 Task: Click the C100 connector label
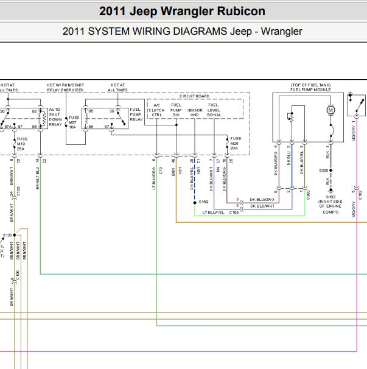point(18,275)
